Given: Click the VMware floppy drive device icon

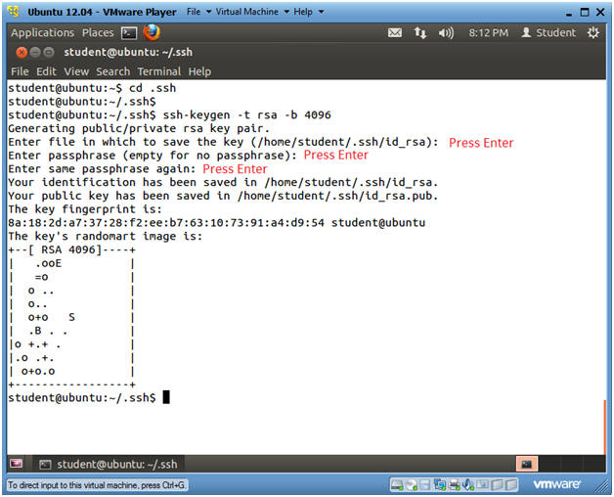Looking at the screenshot, I should (425, 485).
